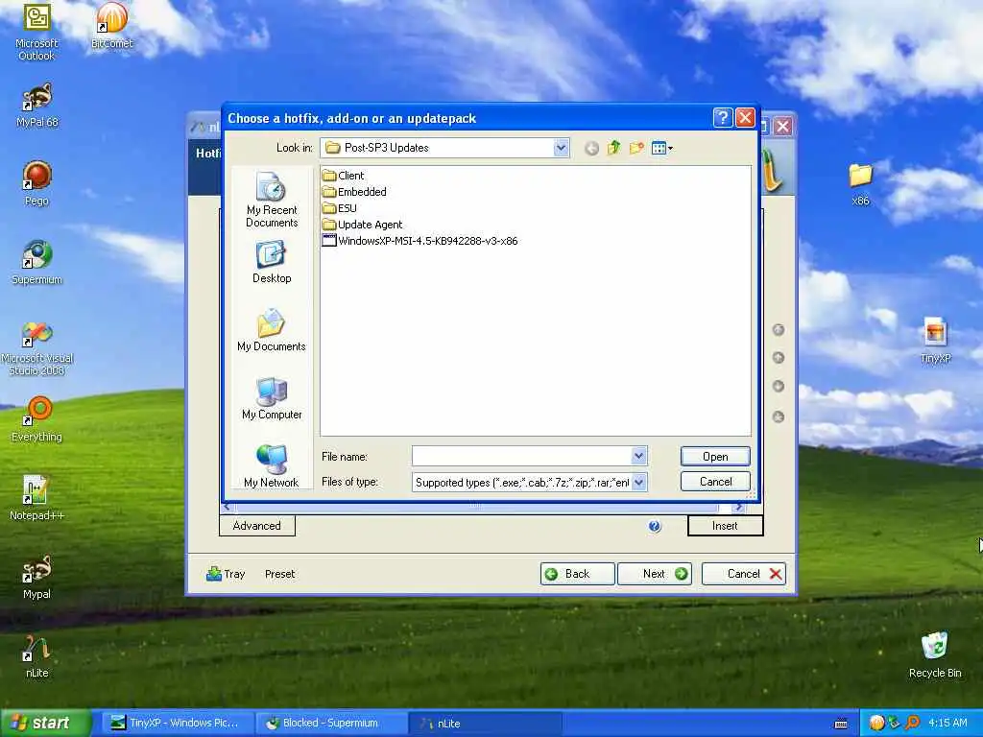The image size is (983, 737).
Task: Select the Update Agent folder
Action: [362, 225]
